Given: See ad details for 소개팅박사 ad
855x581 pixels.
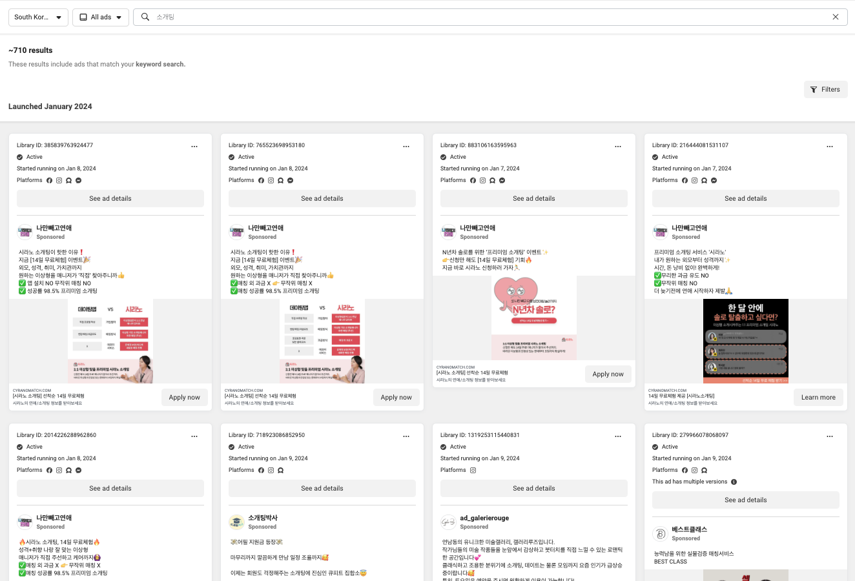Looking at the screenshot, I should [322, 489].
